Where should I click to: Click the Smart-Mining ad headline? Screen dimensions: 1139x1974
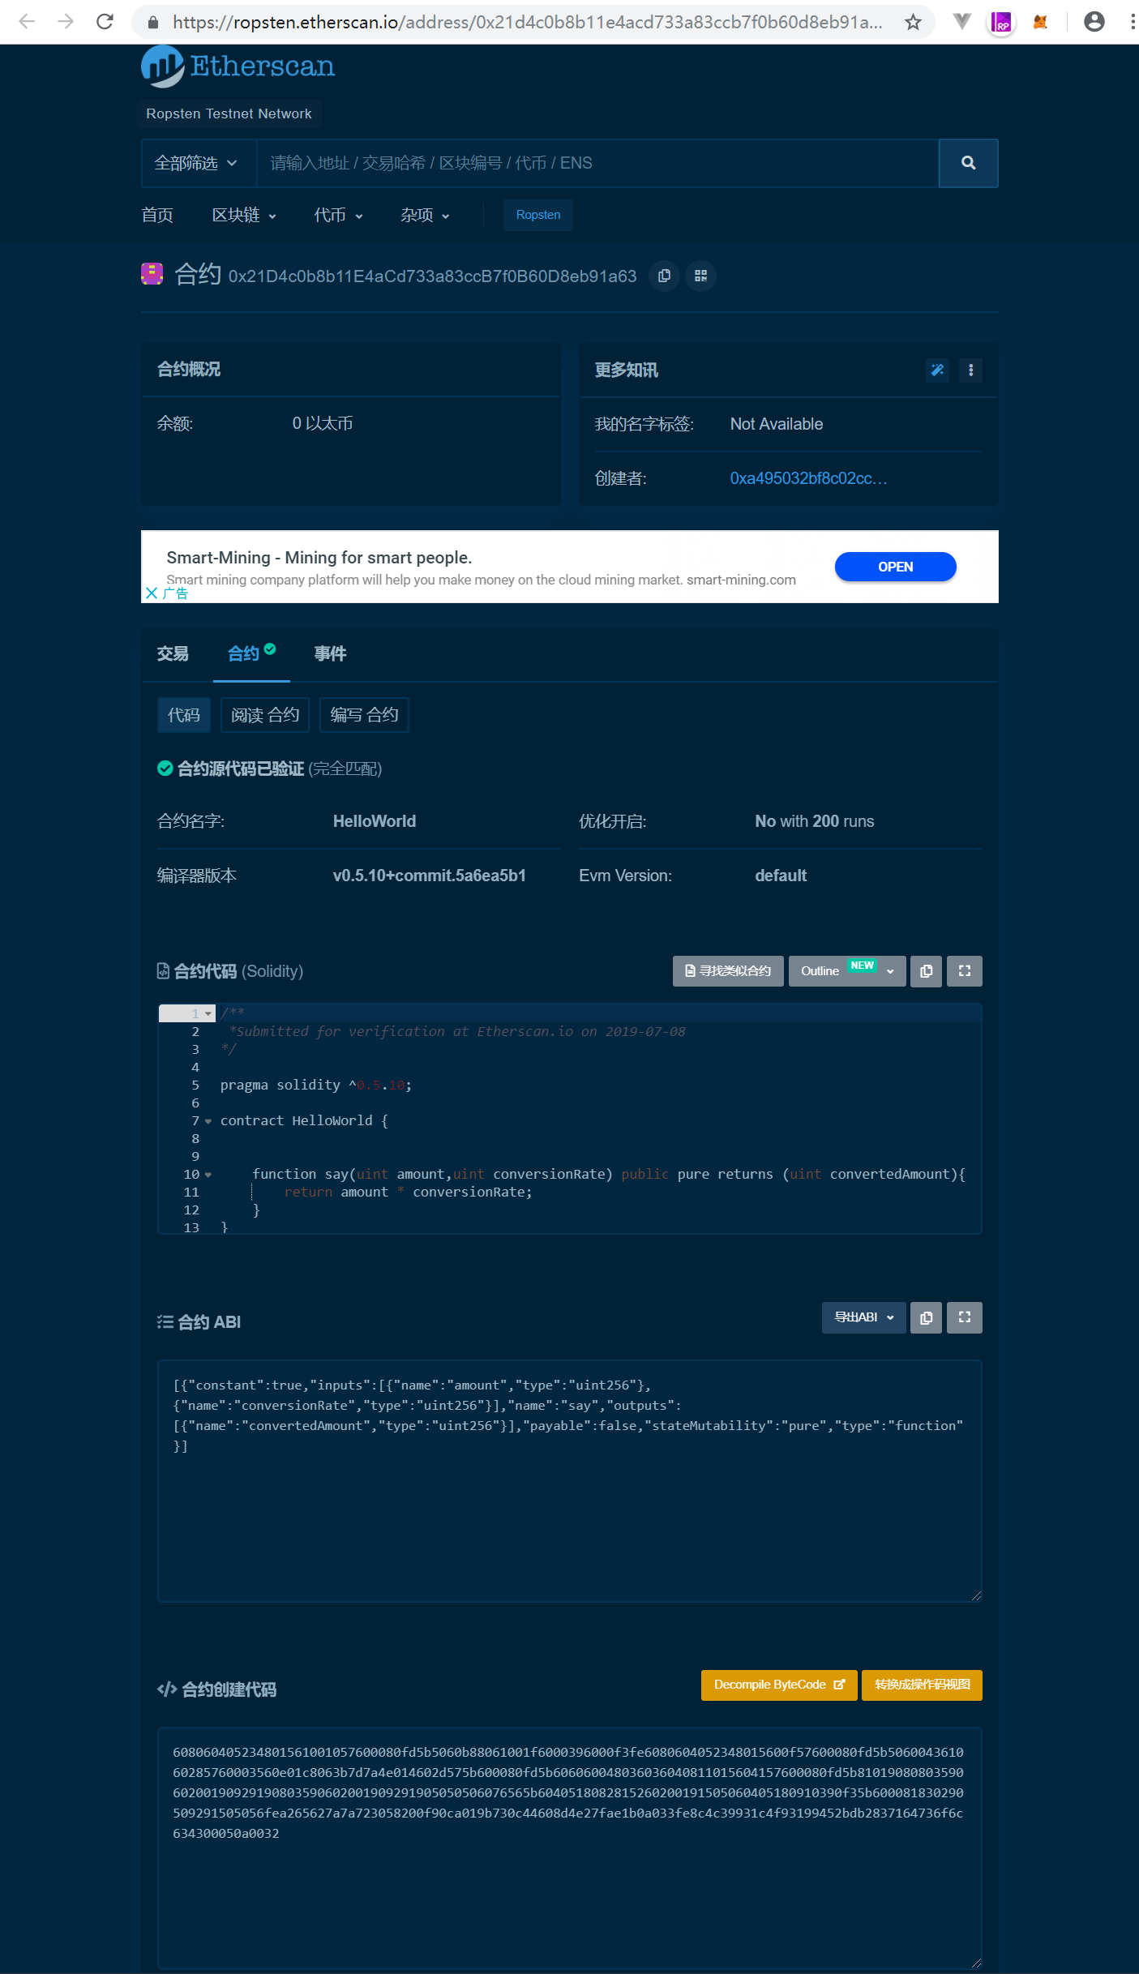click(x=319, y=558)
